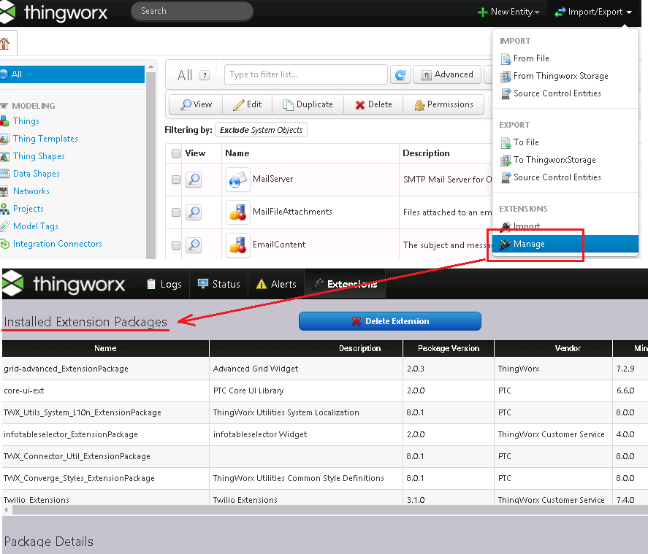
Task: Click the MailFileAttachments entity icon
Action: pos(238,212)
